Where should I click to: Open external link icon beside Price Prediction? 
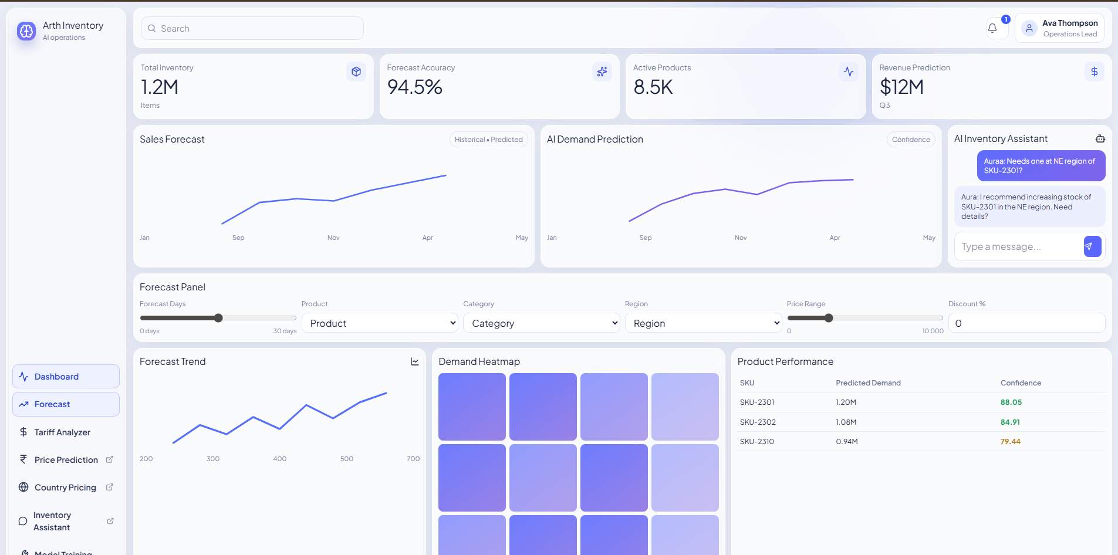(x=110, y=459)
